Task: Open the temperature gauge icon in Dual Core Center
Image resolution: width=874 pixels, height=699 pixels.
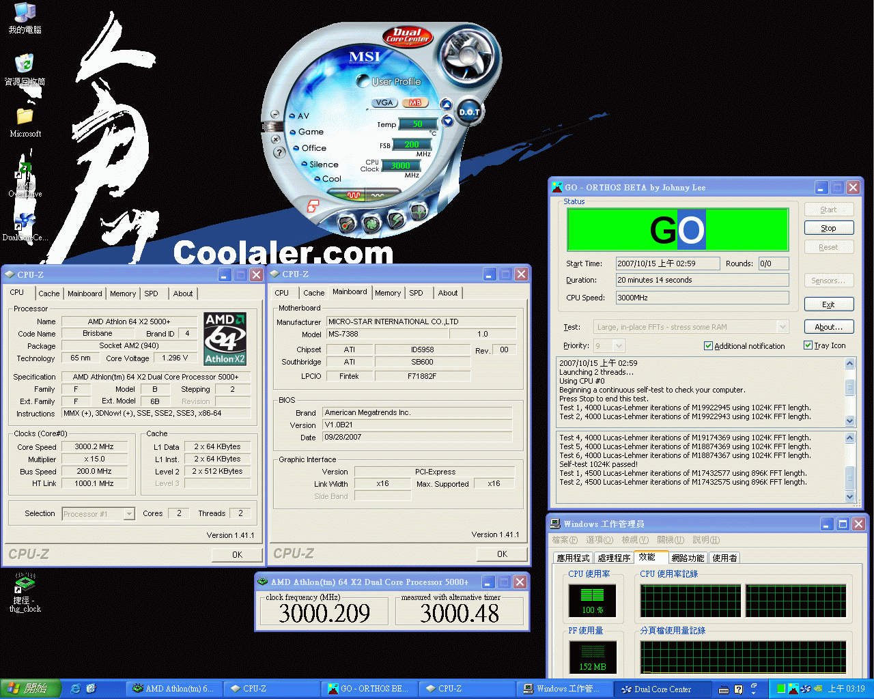Action: point(347,223)
